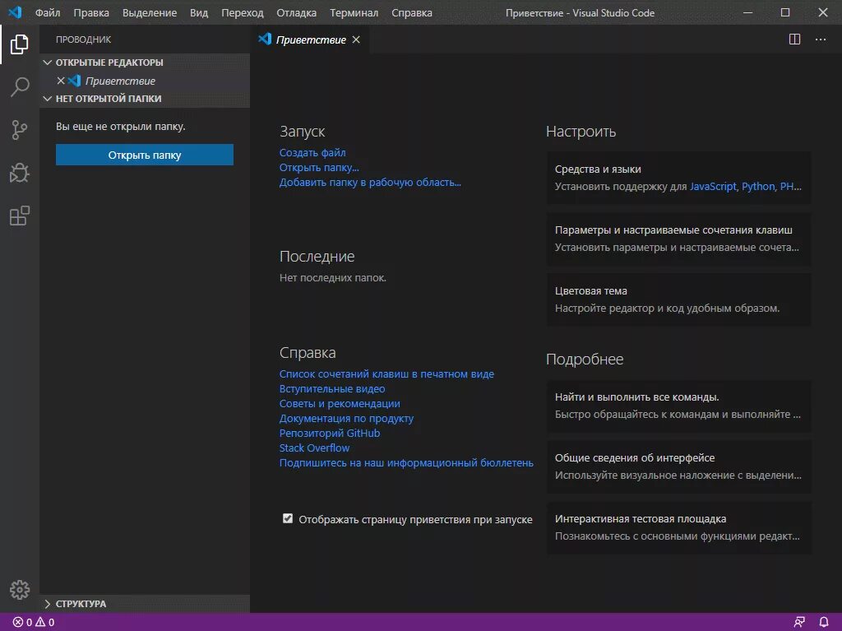This screenshot has height=631, width=842.
Task: Open the Extensions view icon
Action: 20,216
